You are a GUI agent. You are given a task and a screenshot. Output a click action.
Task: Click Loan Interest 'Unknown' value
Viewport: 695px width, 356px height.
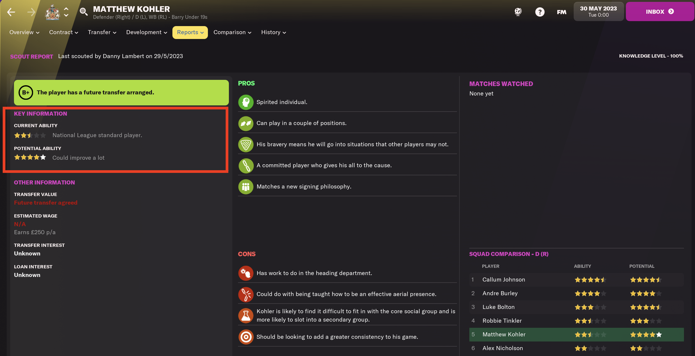point(27,275)
